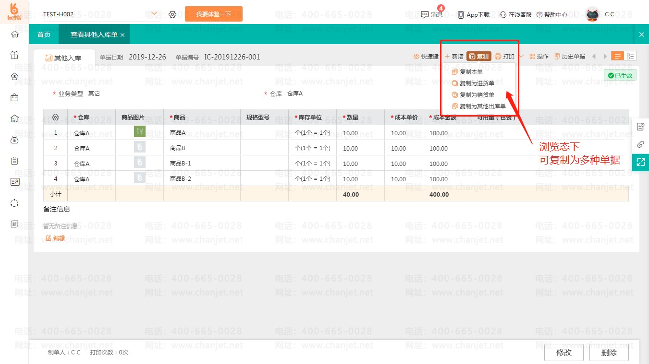Click 我要体验一下 orange button
The image size is (649, 364).
click(x=214, y=14)
